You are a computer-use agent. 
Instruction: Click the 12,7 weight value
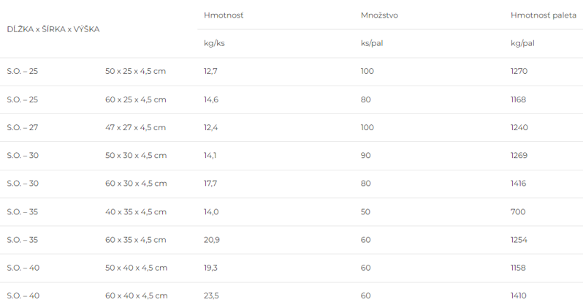pos(210,71)
